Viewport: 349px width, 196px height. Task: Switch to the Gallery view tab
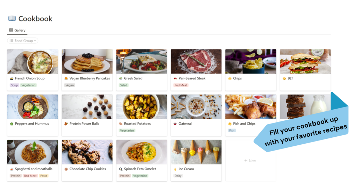click(17, 30)
